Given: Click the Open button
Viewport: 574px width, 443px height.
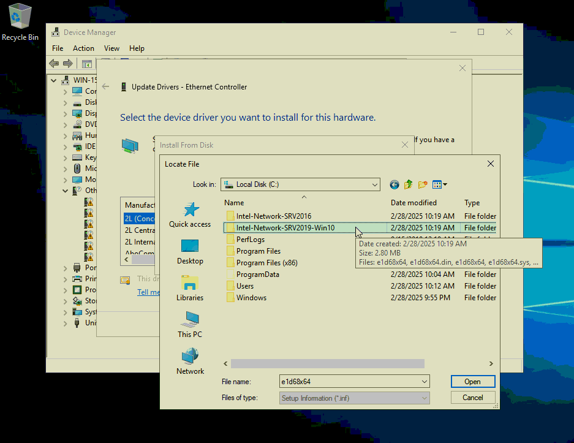Looking at the screenshot, I should (472, 382).
